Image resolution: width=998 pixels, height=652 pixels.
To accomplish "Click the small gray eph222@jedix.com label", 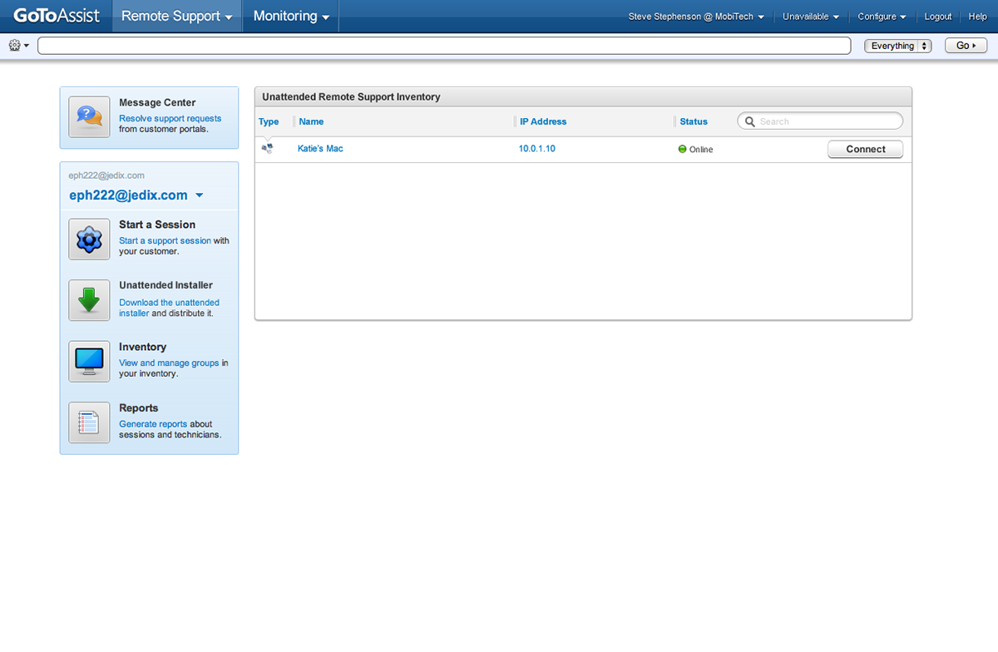I will point(106,175).
